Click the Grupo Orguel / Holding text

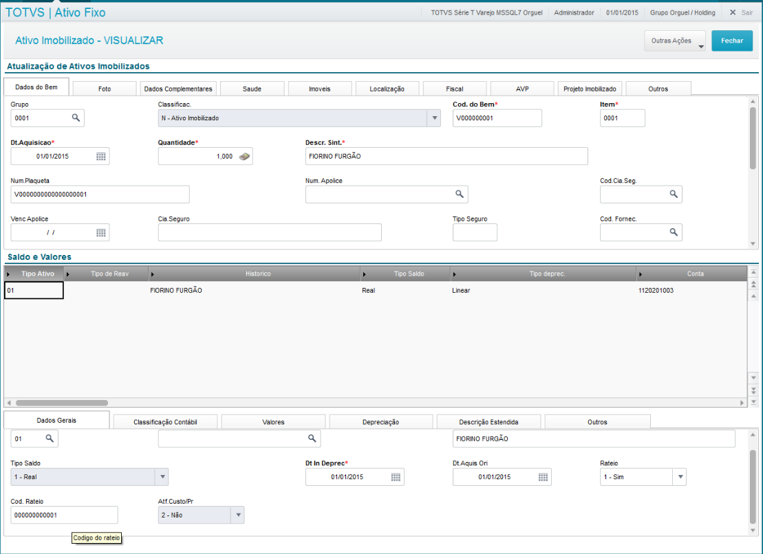[x=683, y=12]
